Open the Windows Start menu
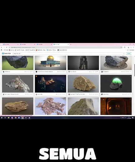This screenshot has height=162, width=135. pyautogui.click(x=2, y=118)
